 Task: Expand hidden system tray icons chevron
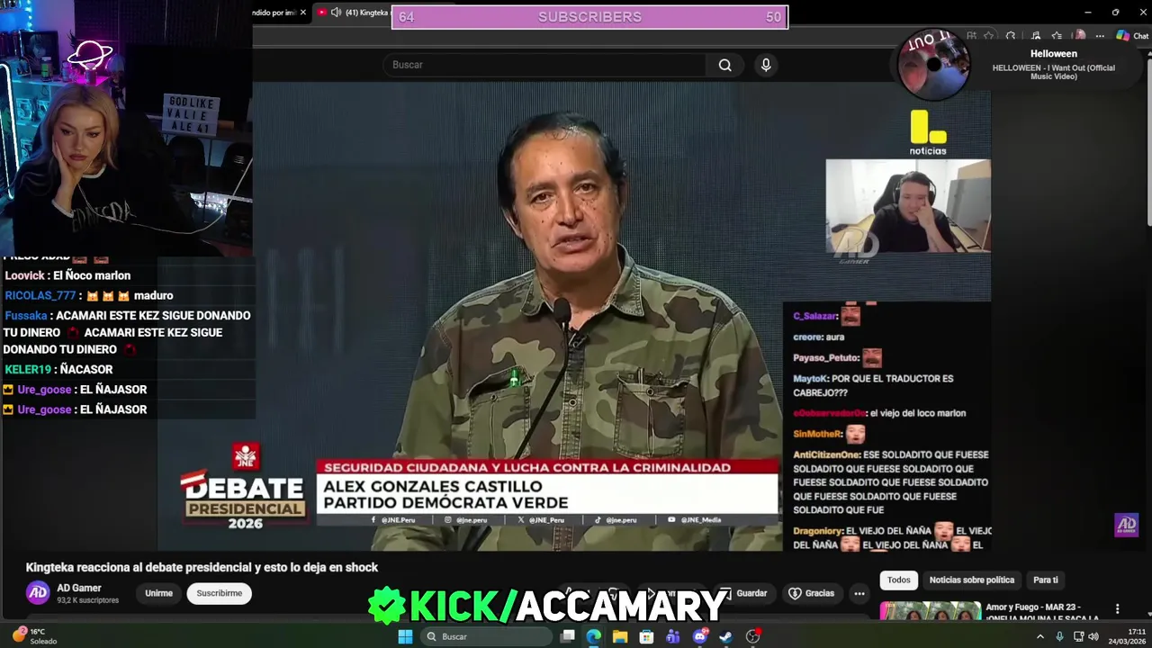1040,636
